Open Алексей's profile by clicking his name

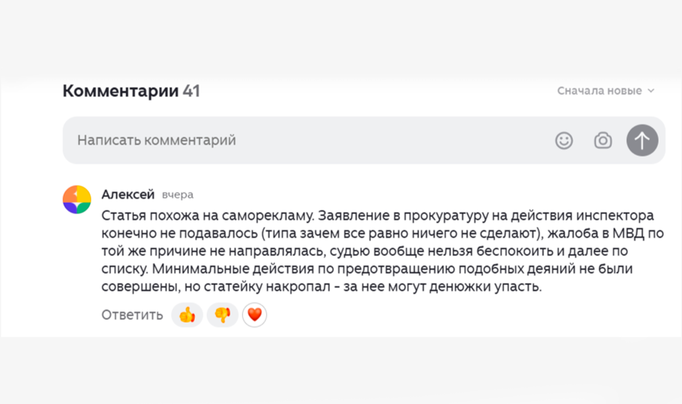tap(127, 194)
